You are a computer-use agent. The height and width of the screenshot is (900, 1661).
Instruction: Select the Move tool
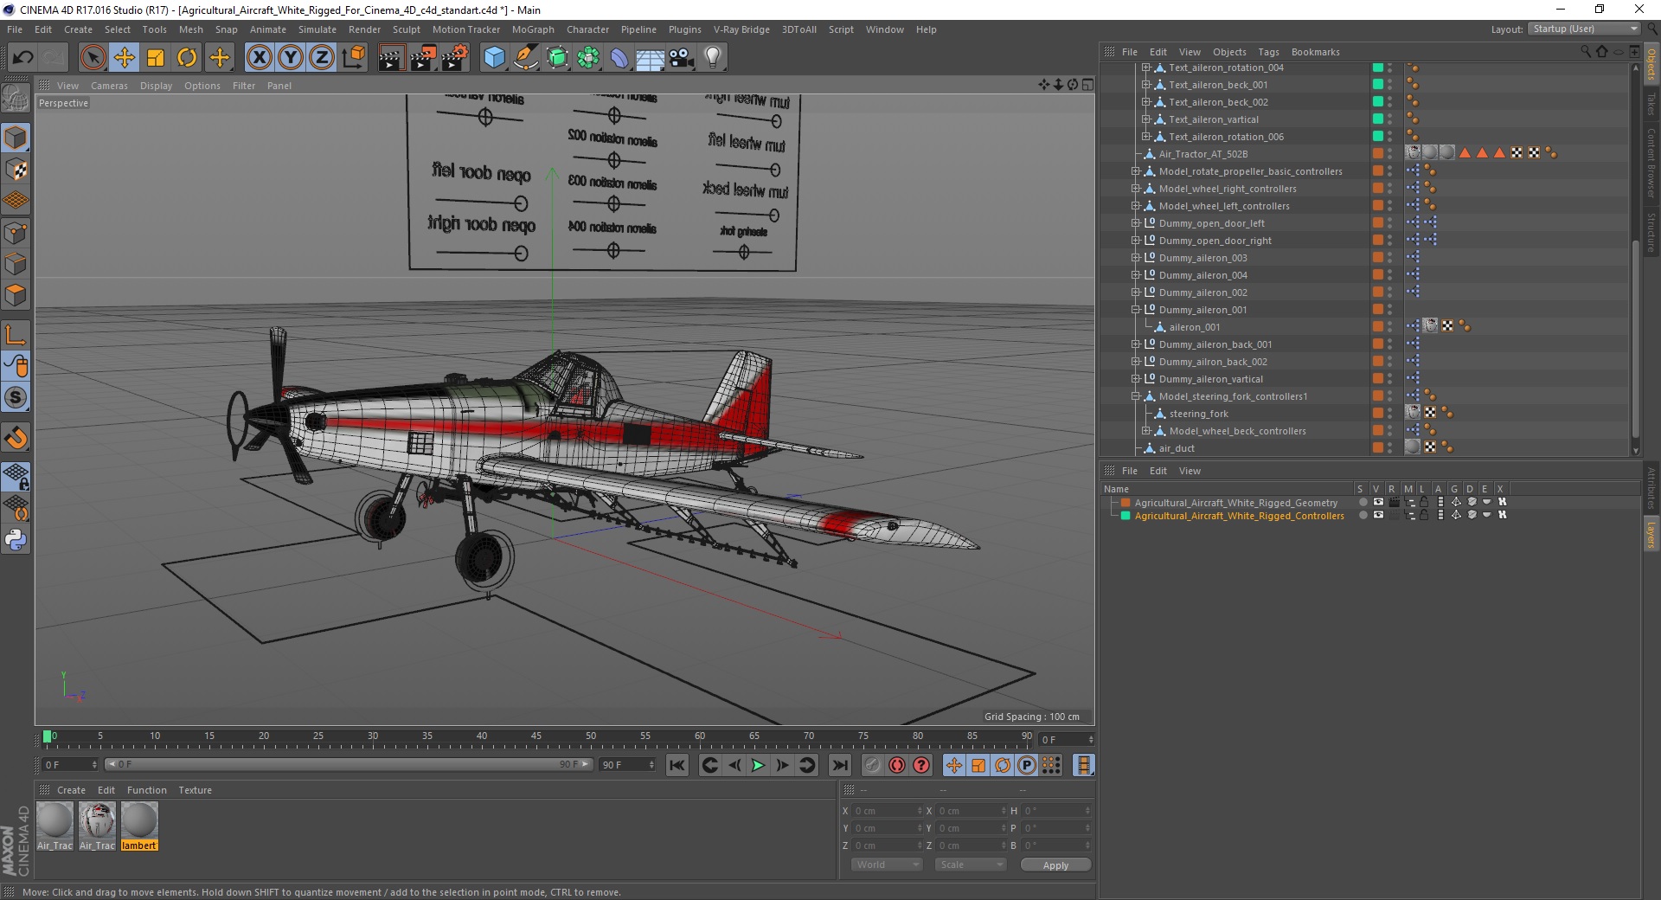125,58
